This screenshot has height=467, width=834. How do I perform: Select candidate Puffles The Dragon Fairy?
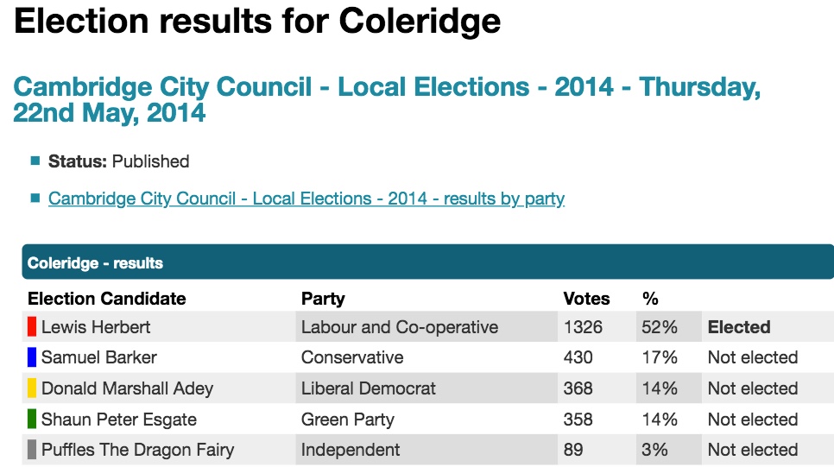coord(137,450)
